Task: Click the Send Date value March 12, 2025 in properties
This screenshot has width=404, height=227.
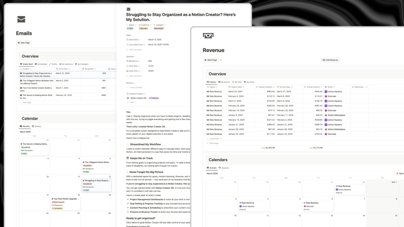Action: [155, 40]
